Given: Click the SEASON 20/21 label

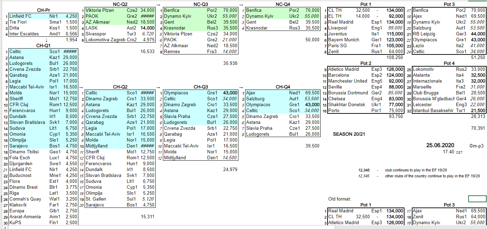Looking at the screenshot, I should (349, 134).
